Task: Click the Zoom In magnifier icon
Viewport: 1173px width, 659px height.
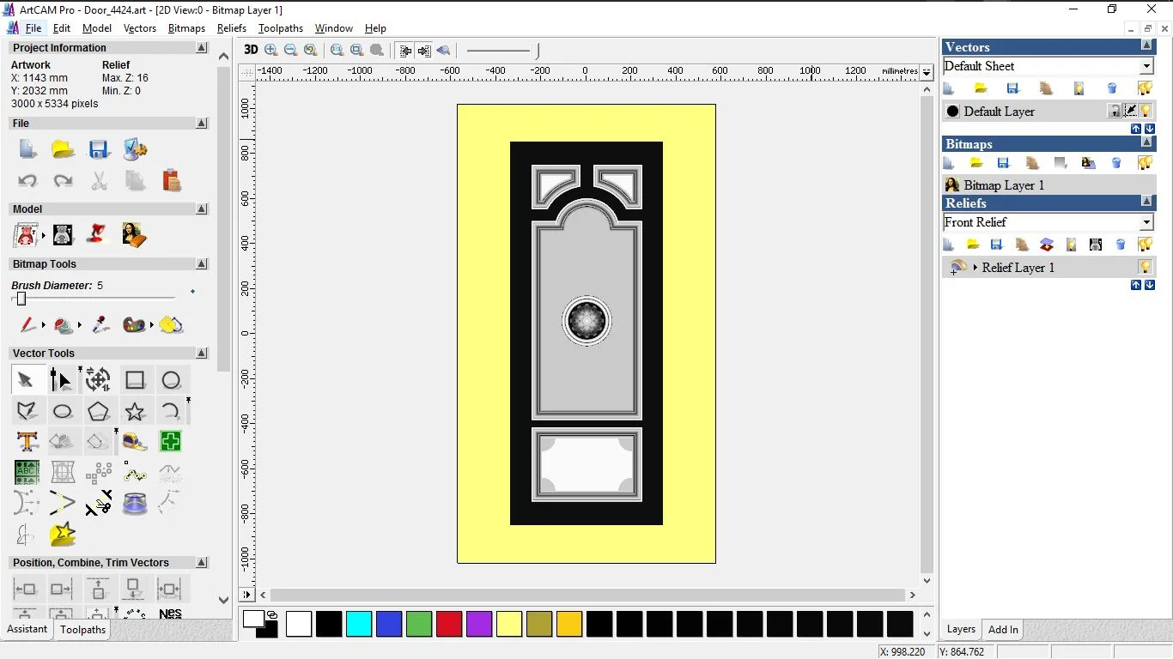Action: pos(271,51)
